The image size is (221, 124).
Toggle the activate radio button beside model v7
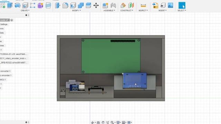[12, 20]
